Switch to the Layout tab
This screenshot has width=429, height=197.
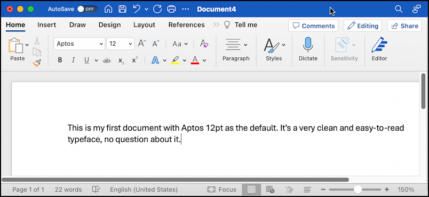pos(144,25)
